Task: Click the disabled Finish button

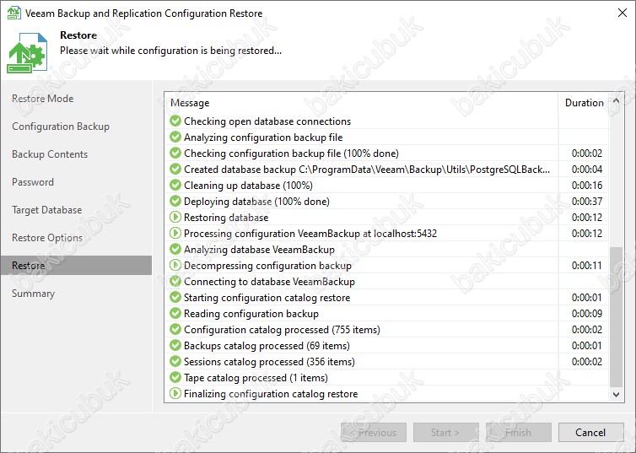Action: [x=519, y=432]
